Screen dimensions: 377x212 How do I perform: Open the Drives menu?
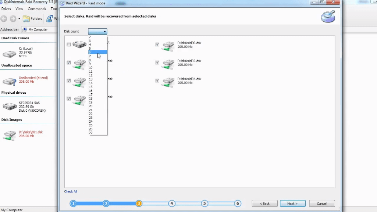pyautogui.click(x=6, y=9)
